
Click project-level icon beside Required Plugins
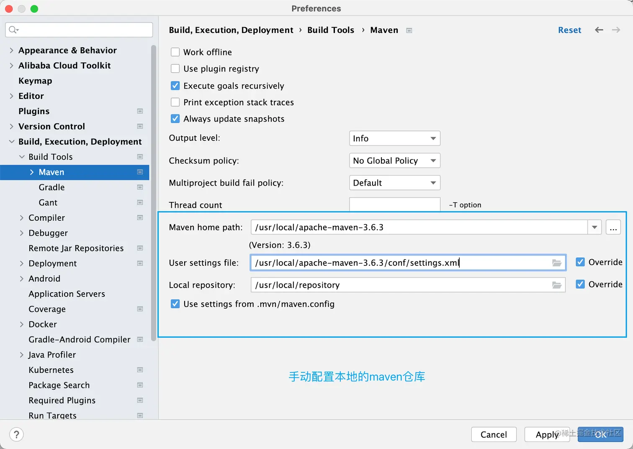click(140, 401)
